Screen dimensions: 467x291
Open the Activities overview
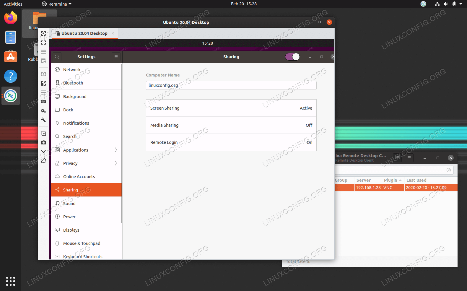point(13,4)
